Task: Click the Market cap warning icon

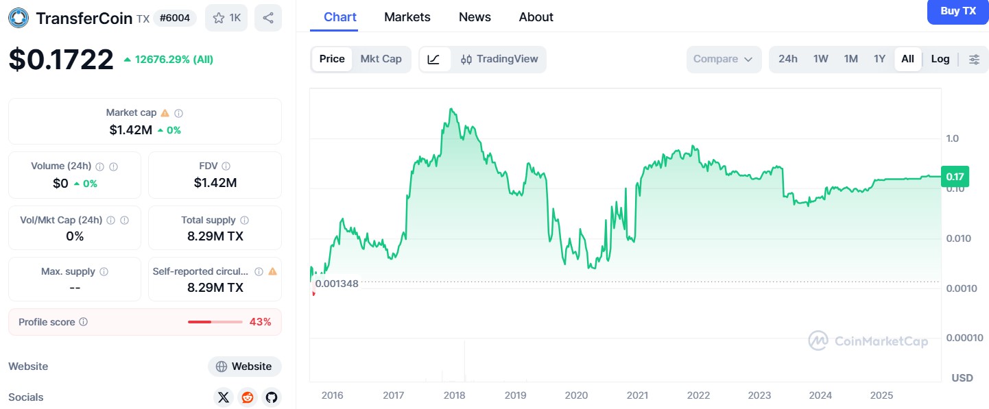Action: [163, 112]
